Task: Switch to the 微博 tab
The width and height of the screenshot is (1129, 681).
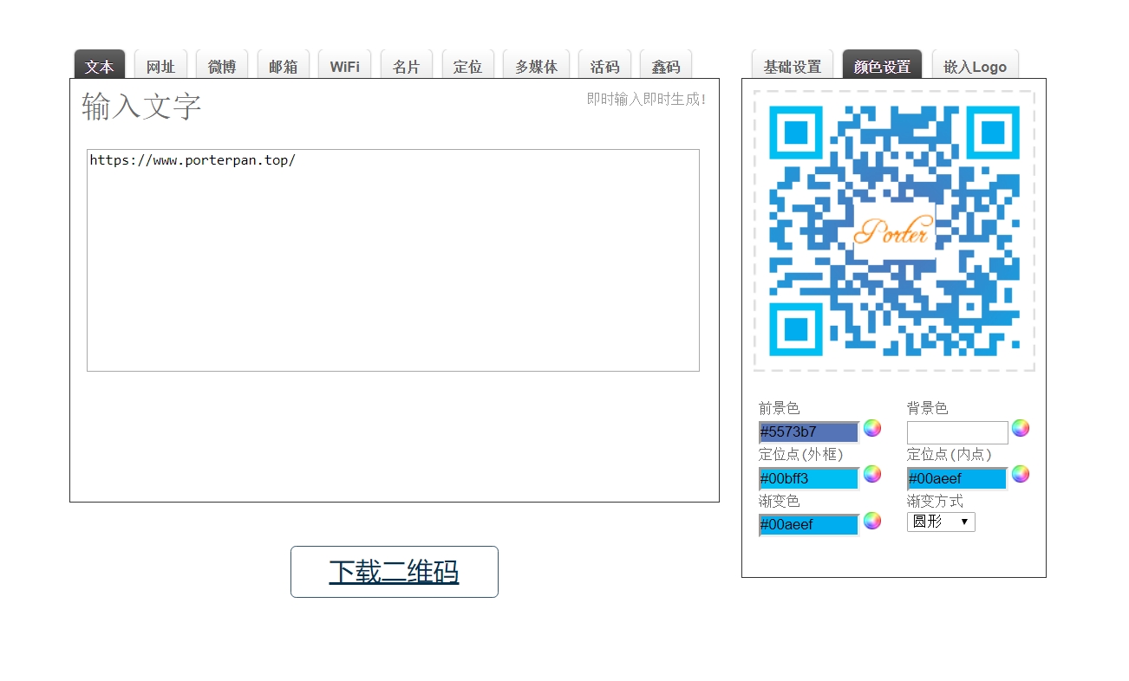Action: (222, 66)
